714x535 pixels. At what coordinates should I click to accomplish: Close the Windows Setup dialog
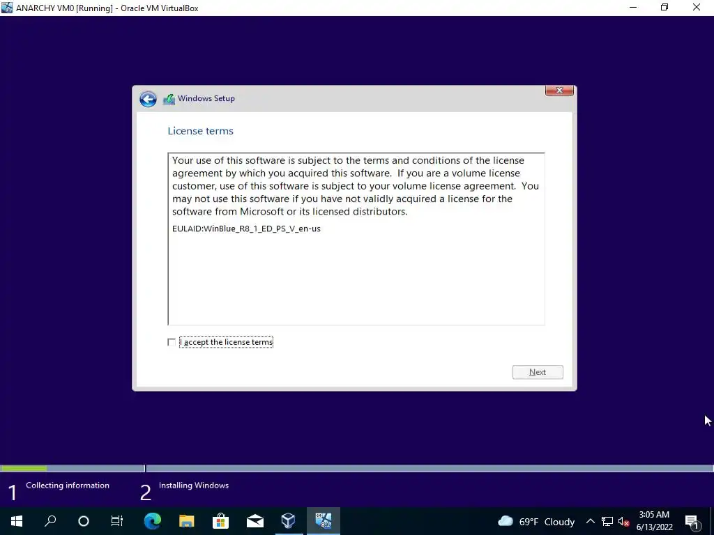point(559,91)
